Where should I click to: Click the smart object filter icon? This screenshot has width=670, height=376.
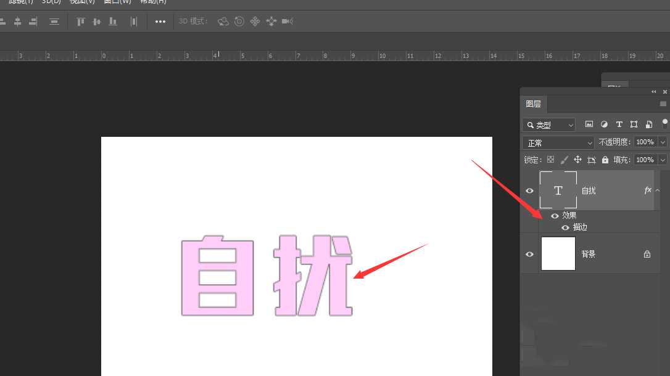click(649, 124)
